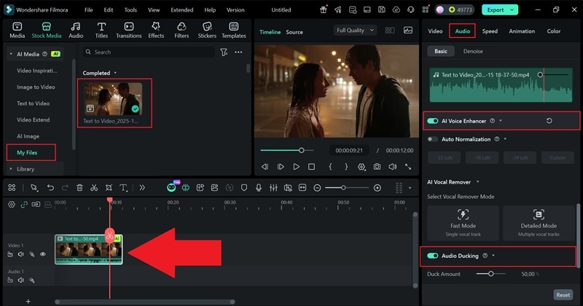
Task: Expand Auto Normalization section arrow
Action: click(x=505, y=139)
